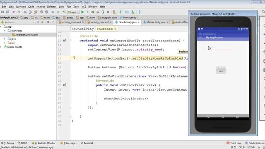Toggle the Event Log tool window
This screenshot has height=149, width=265.
[x=234, y=143]
